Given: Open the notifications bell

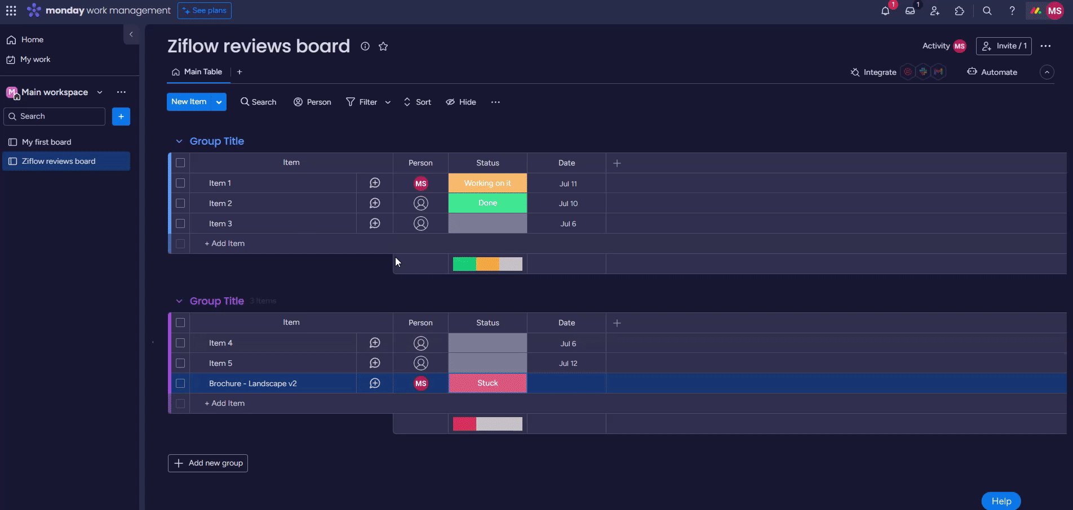Looking at the screenshot, I should 885,11.
